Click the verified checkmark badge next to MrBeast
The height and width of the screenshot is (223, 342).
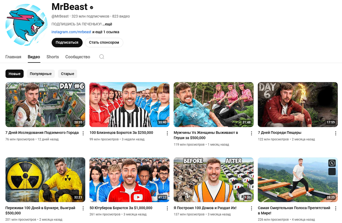(91, 8)
